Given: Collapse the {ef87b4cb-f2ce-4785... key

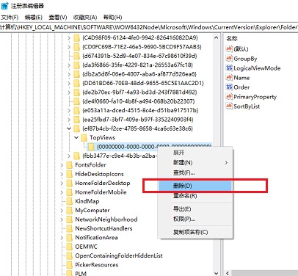Looking at the screenshot, I should pos(69,128).
